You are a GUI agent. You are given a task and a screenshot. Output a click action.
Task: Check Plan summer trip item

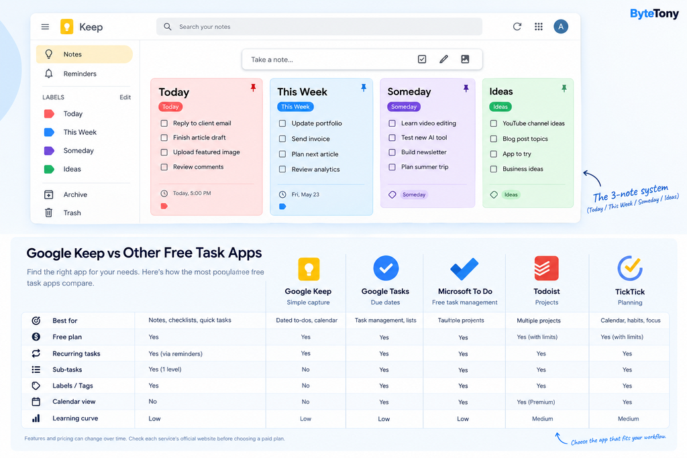pos(392,167)
